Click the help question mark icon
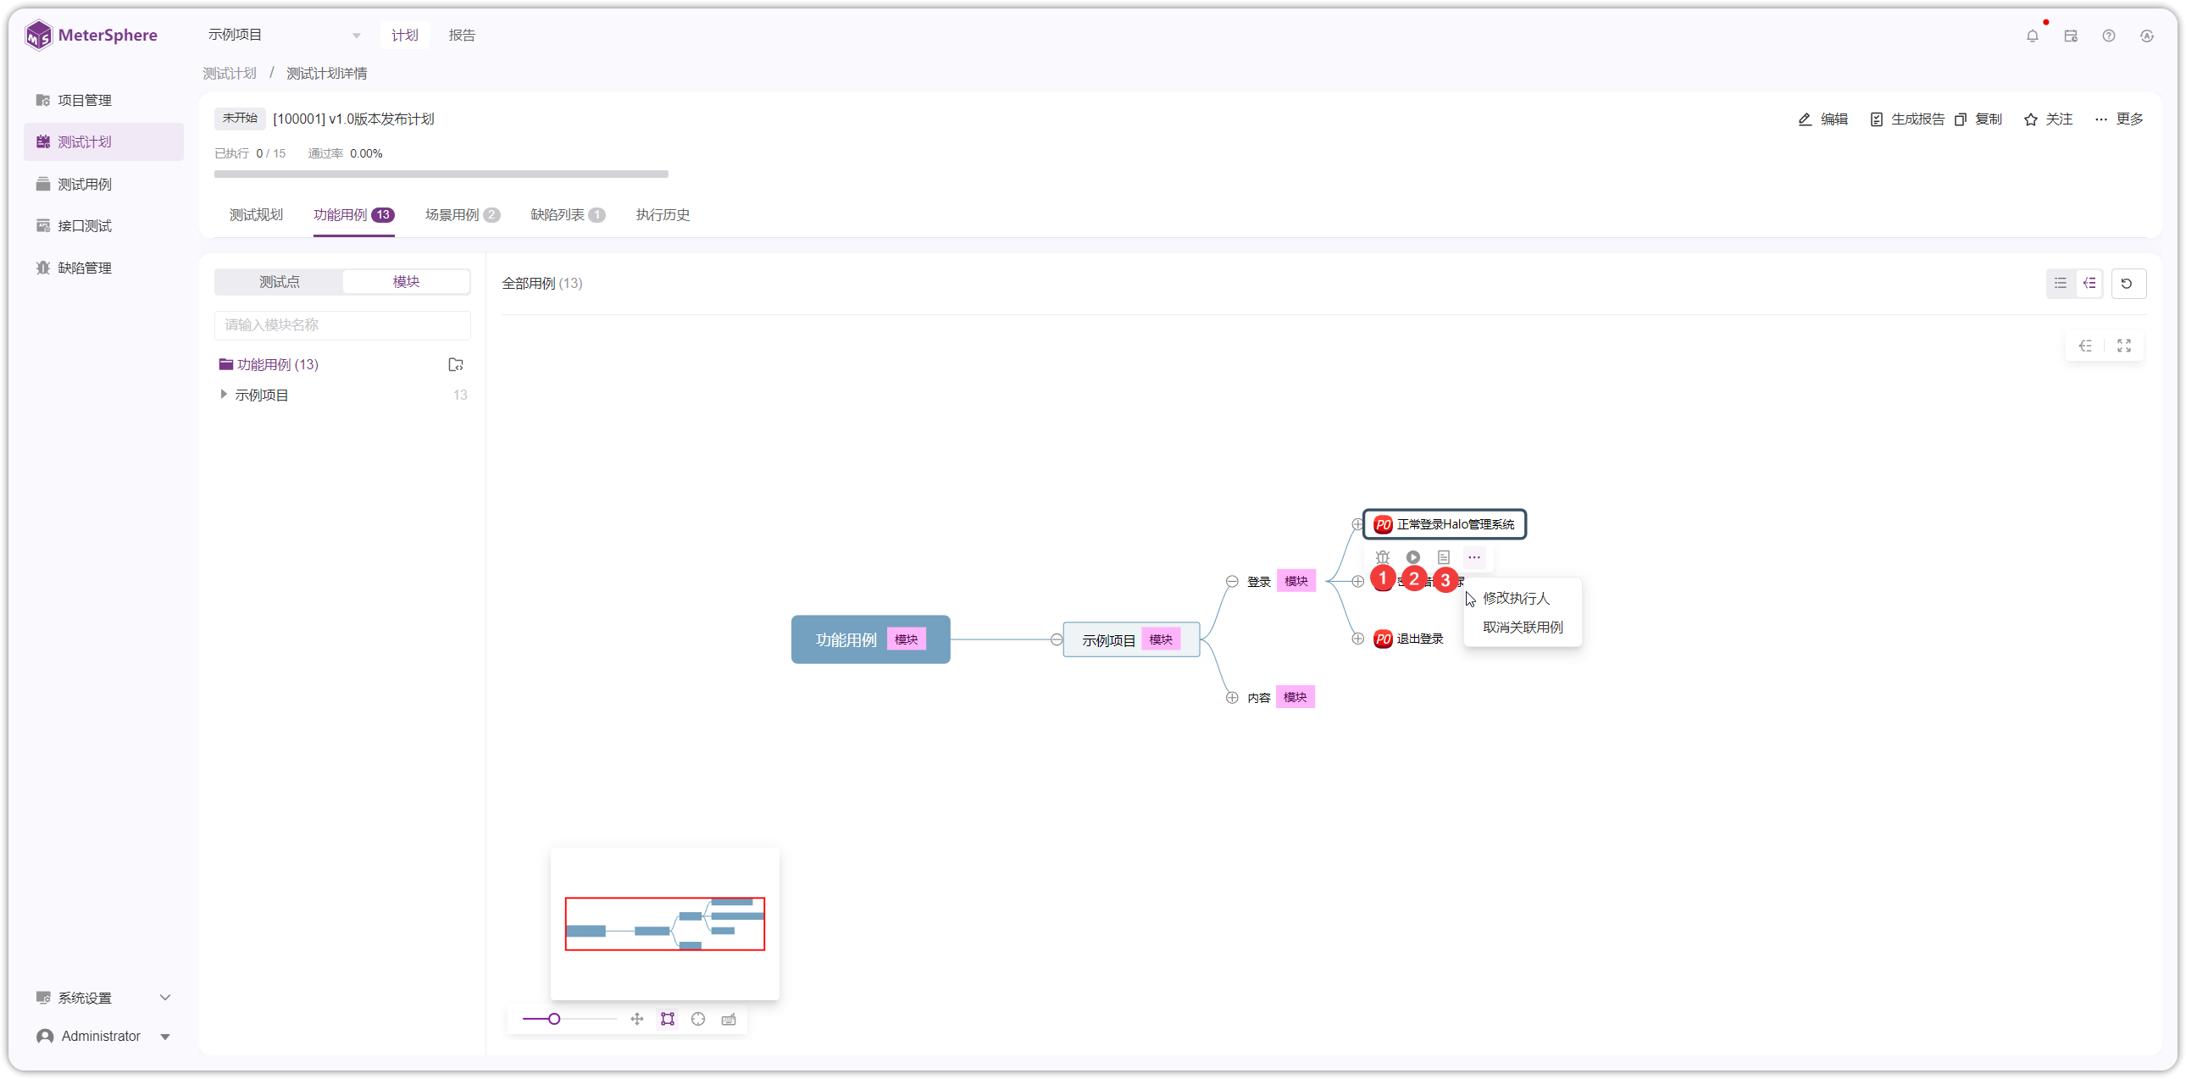Image resolution: width=2186 pixels, height=1079 pixels. [x=2108, y=36]
